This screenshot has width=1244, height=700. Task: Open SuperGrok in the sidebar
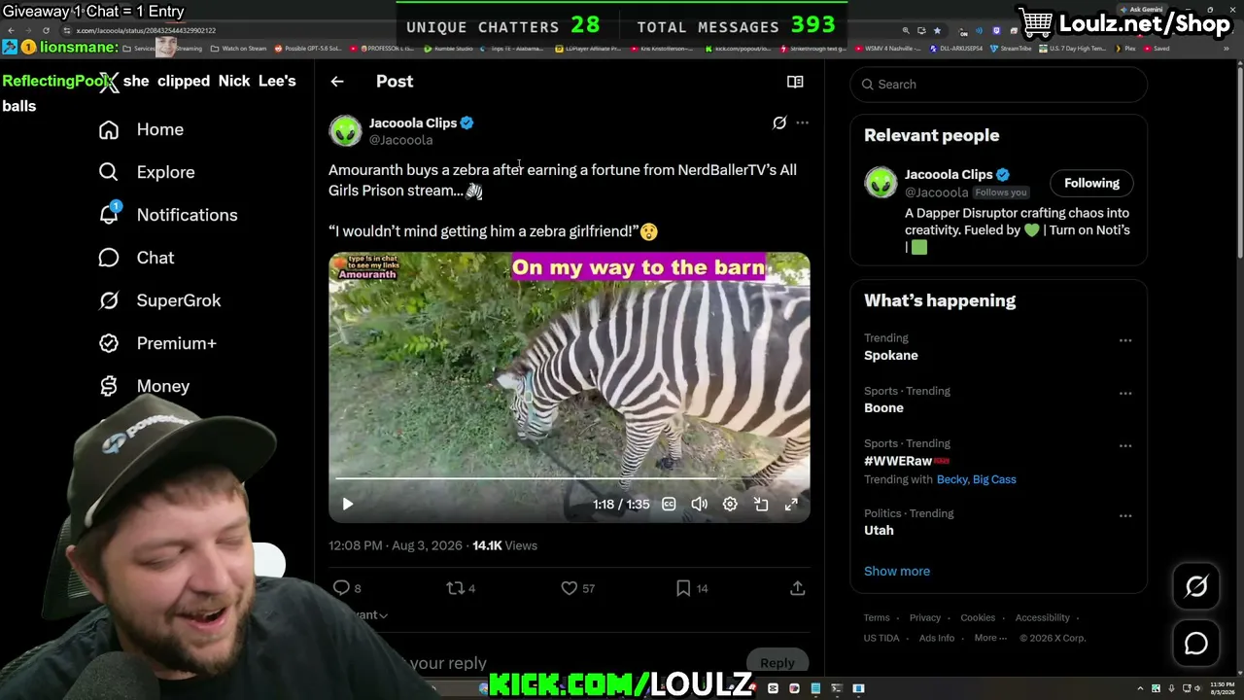click(x=179, y=300)
